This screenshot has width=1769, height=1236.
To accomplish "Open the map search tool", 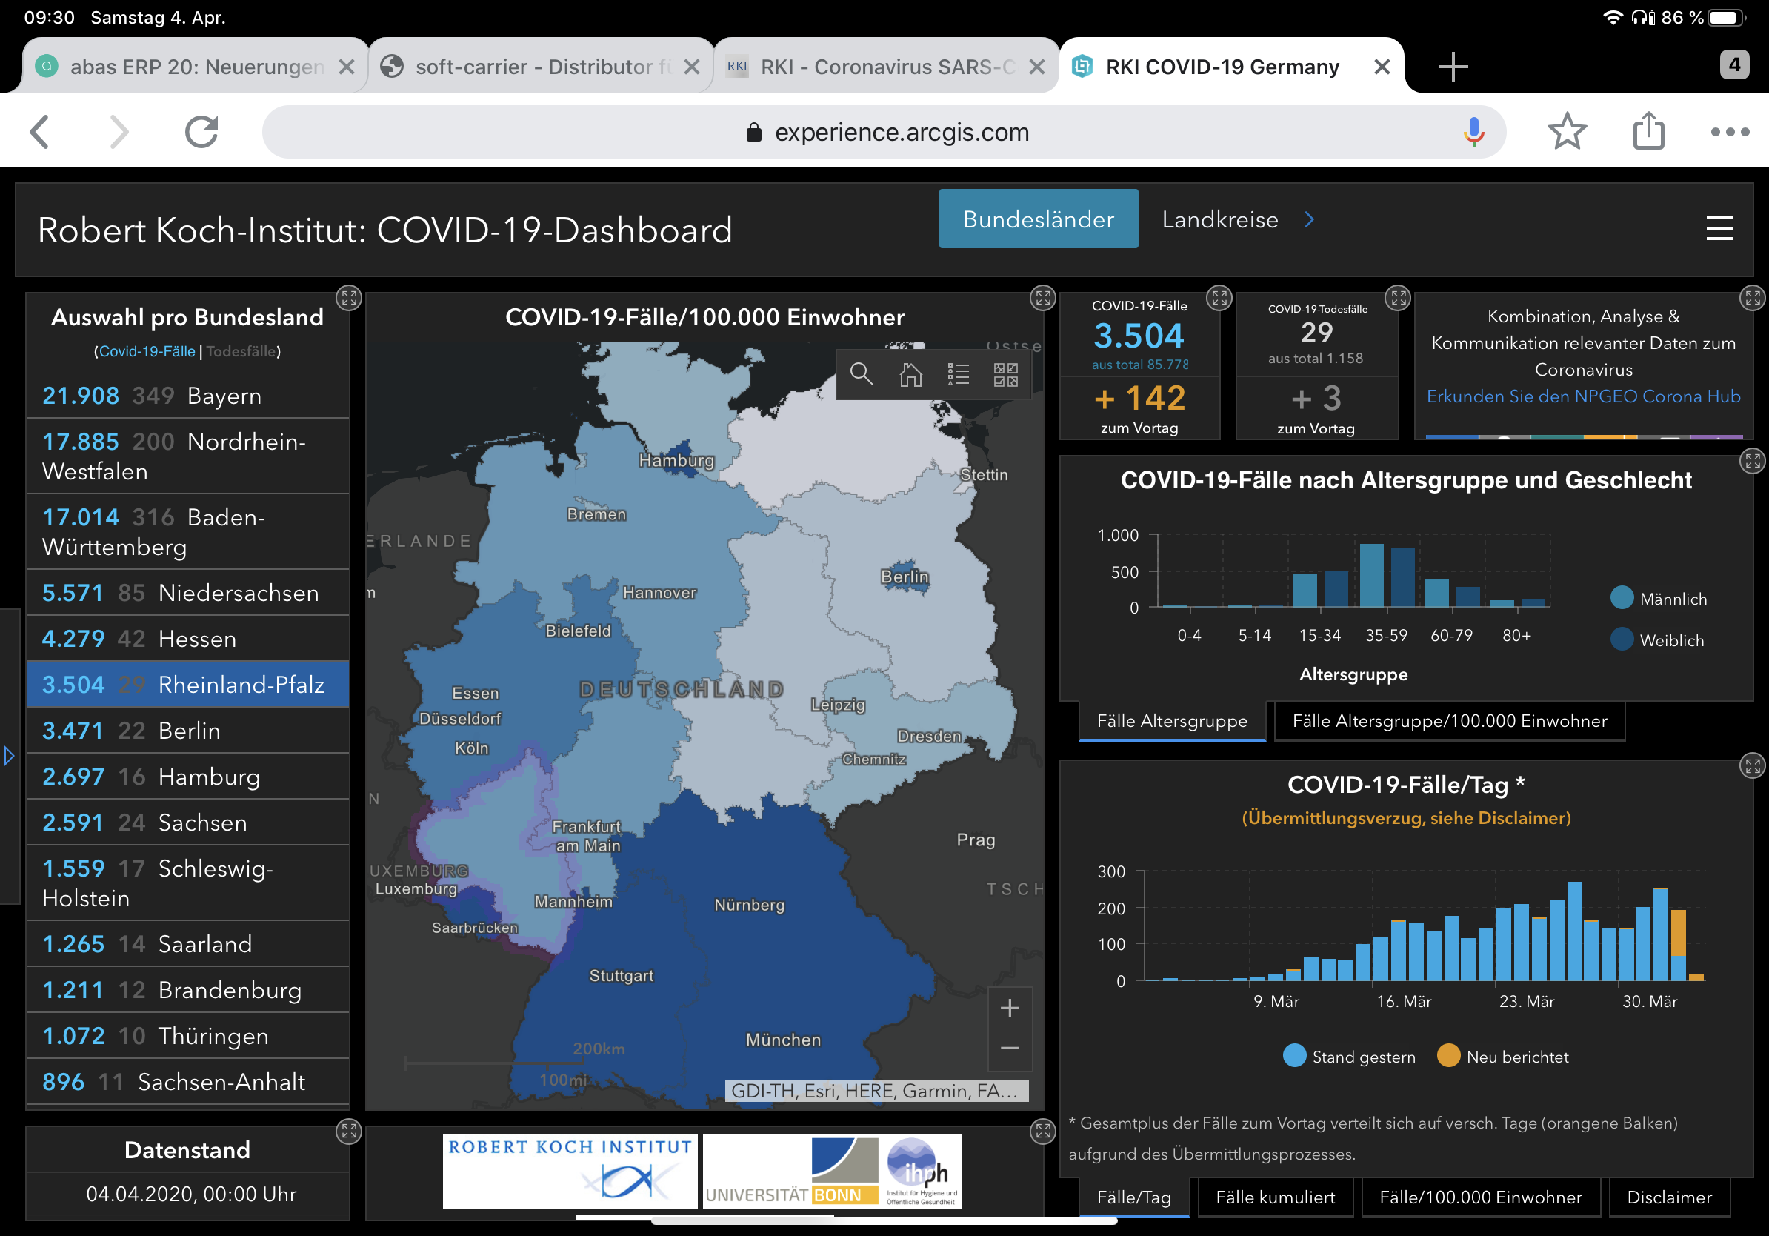I will coord(861,374).
